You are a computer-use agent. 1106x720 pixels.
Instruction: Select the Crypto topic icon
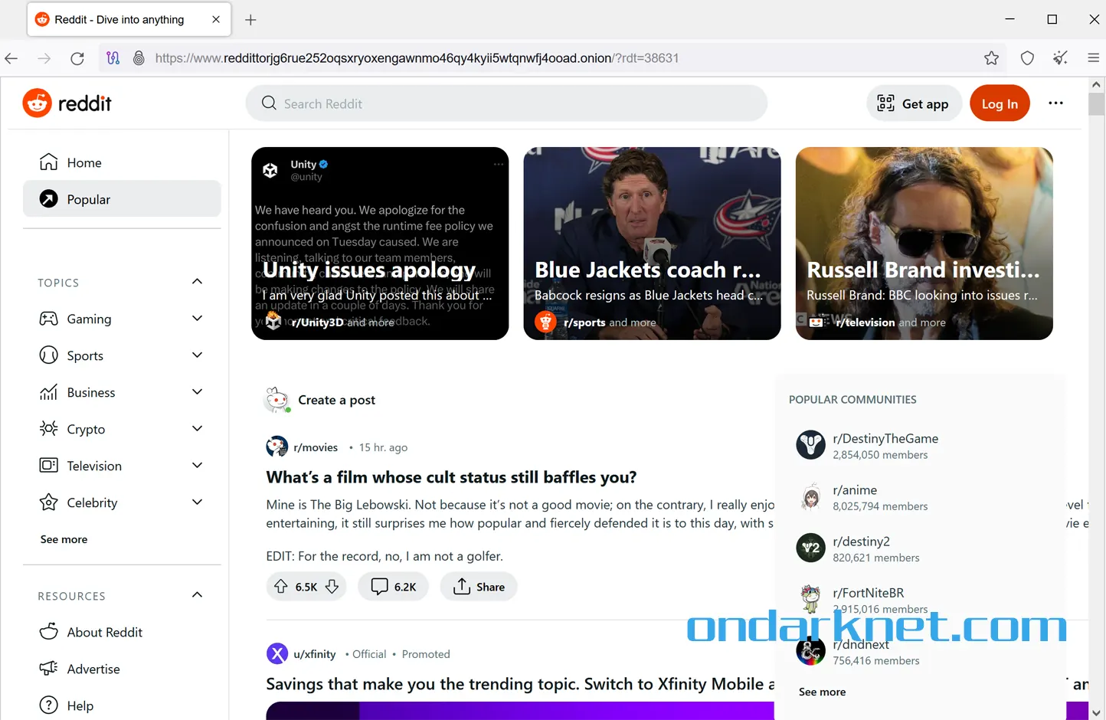tap(47, 429)
